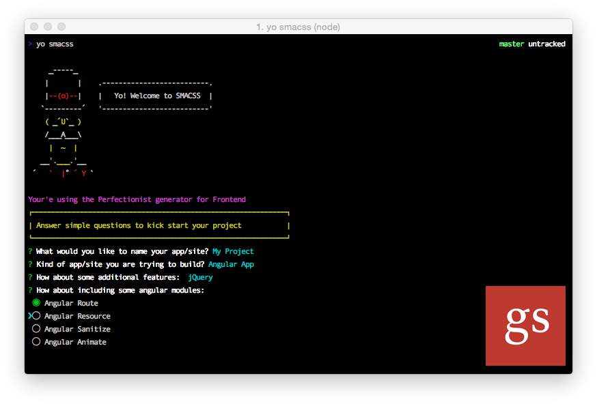Click the red gs logo
The width and height of the screenshot is (597, 404).
(x=525, y=326)
